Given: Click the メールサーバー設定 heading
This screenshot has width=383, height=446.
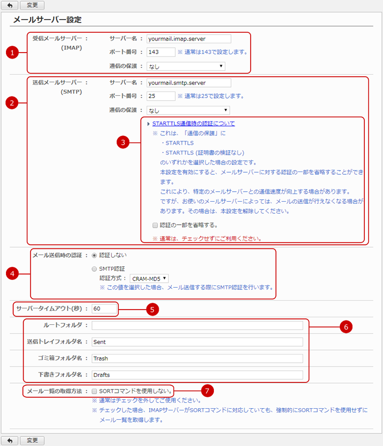Looking at the screenshot, I should [48, 20].
